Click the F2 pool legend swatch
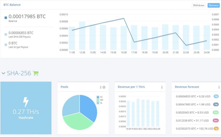Screen dimensions: 221x138 98,97
